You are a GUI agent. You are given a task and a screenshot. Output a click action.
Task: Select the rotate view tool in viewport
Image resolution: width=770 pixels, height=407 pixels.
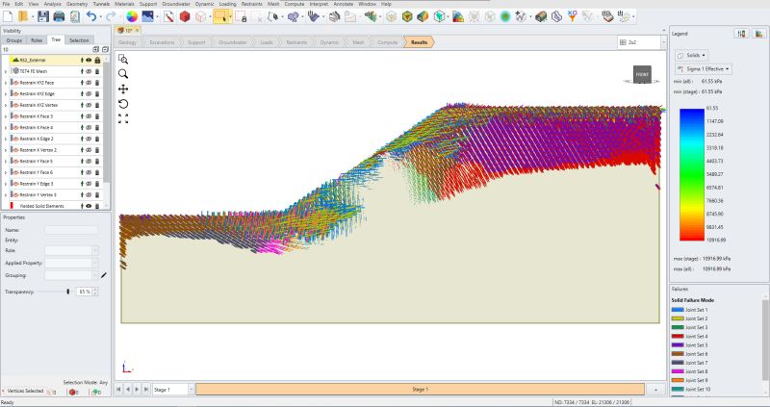coord(123,104)
